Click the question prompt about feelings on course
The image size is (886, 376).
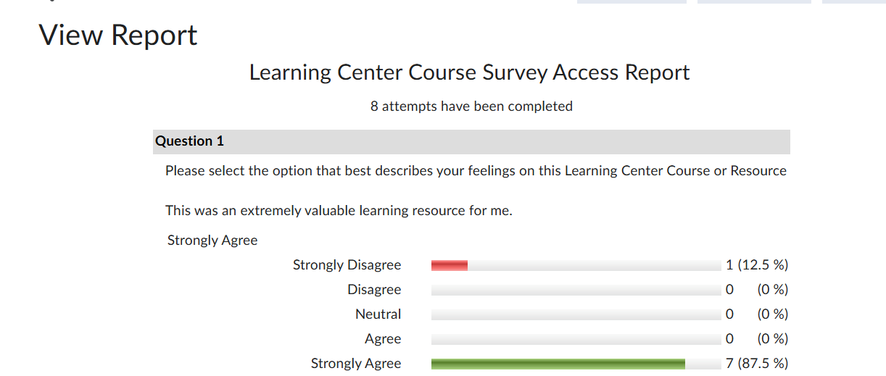(x=476, y=171)
